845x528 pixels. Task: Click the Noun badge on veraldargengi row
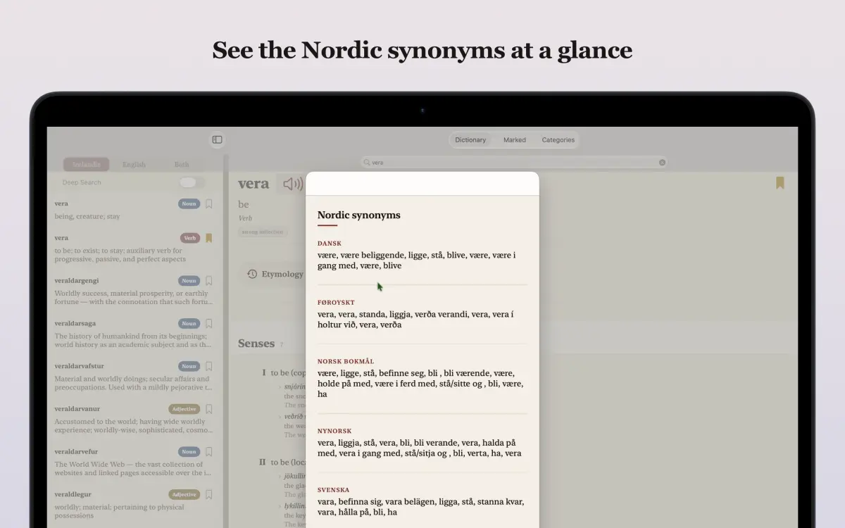189,281
